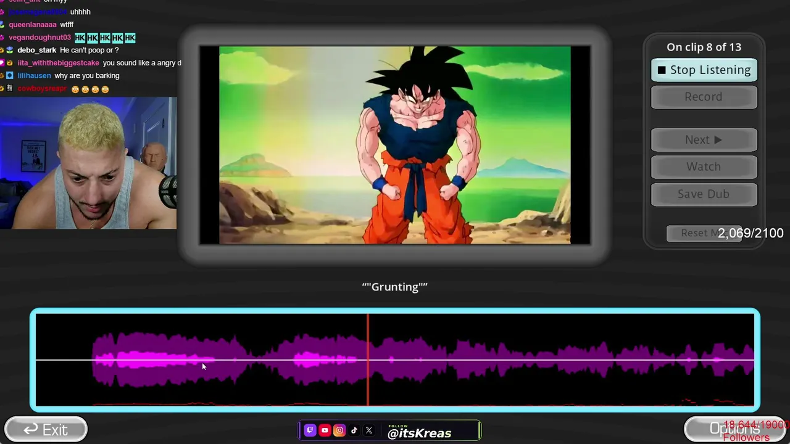Click the username queenlanaaaa in chat
The height and width of the screenshot is (444, 790).
coord(33,25)
